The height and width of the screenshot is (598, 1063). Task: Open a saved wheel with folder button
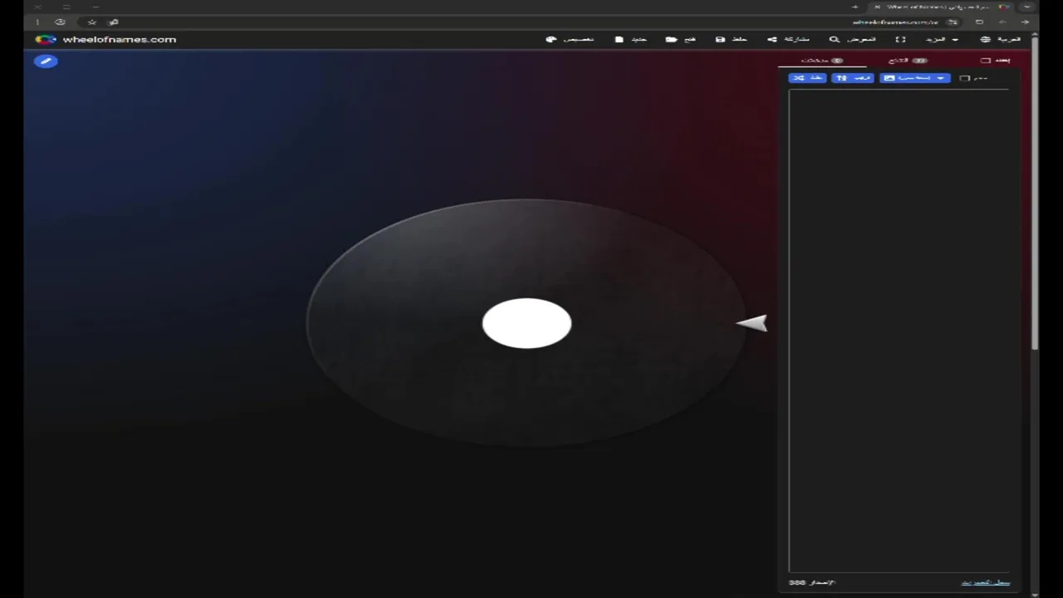pos(681,39)
